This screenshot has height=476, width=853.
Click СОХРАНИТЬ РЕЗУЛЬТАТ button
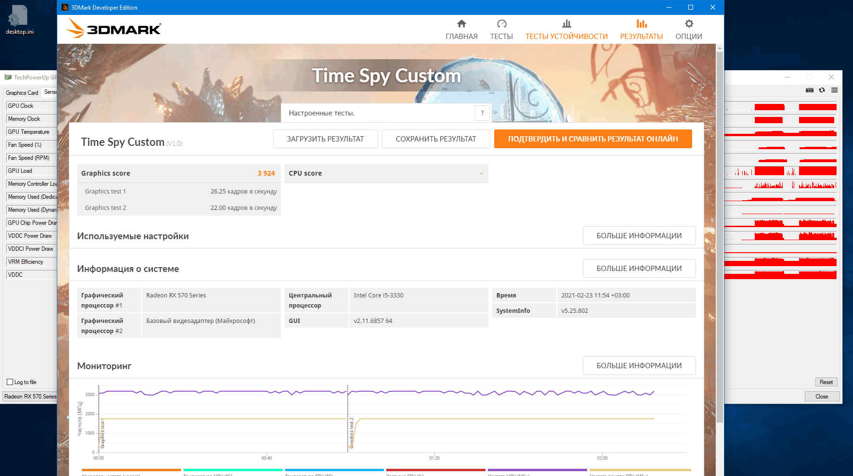coord(436,139)
